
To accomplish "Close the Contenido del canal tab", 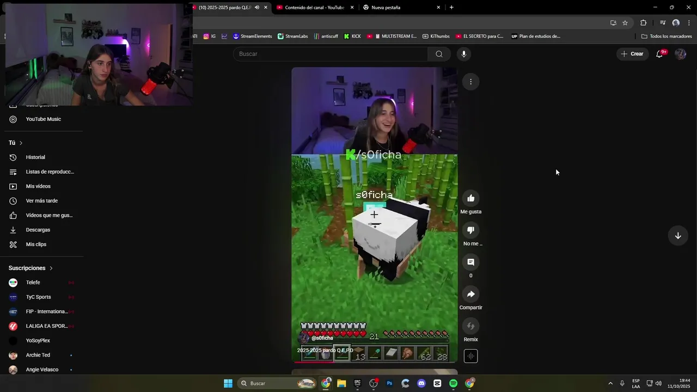I will pos(352,8).
